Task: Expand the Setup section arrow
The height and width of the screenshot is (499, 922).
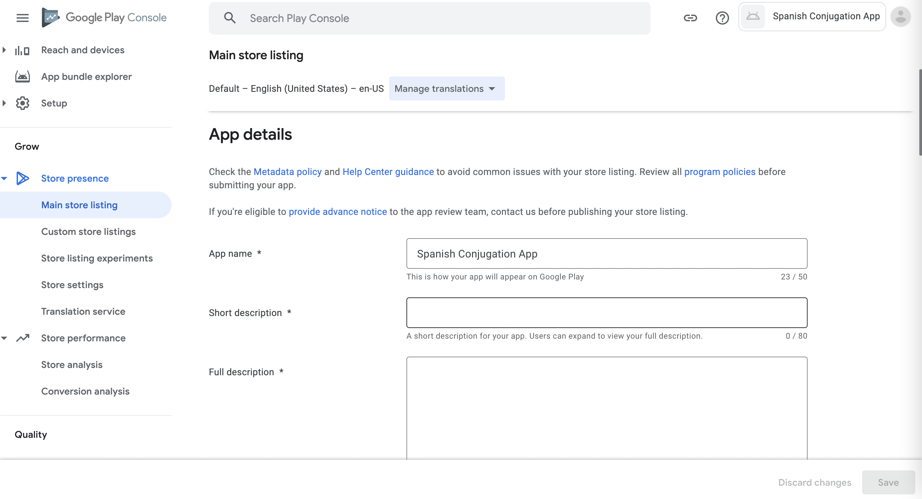Action: tap(4, 103)
